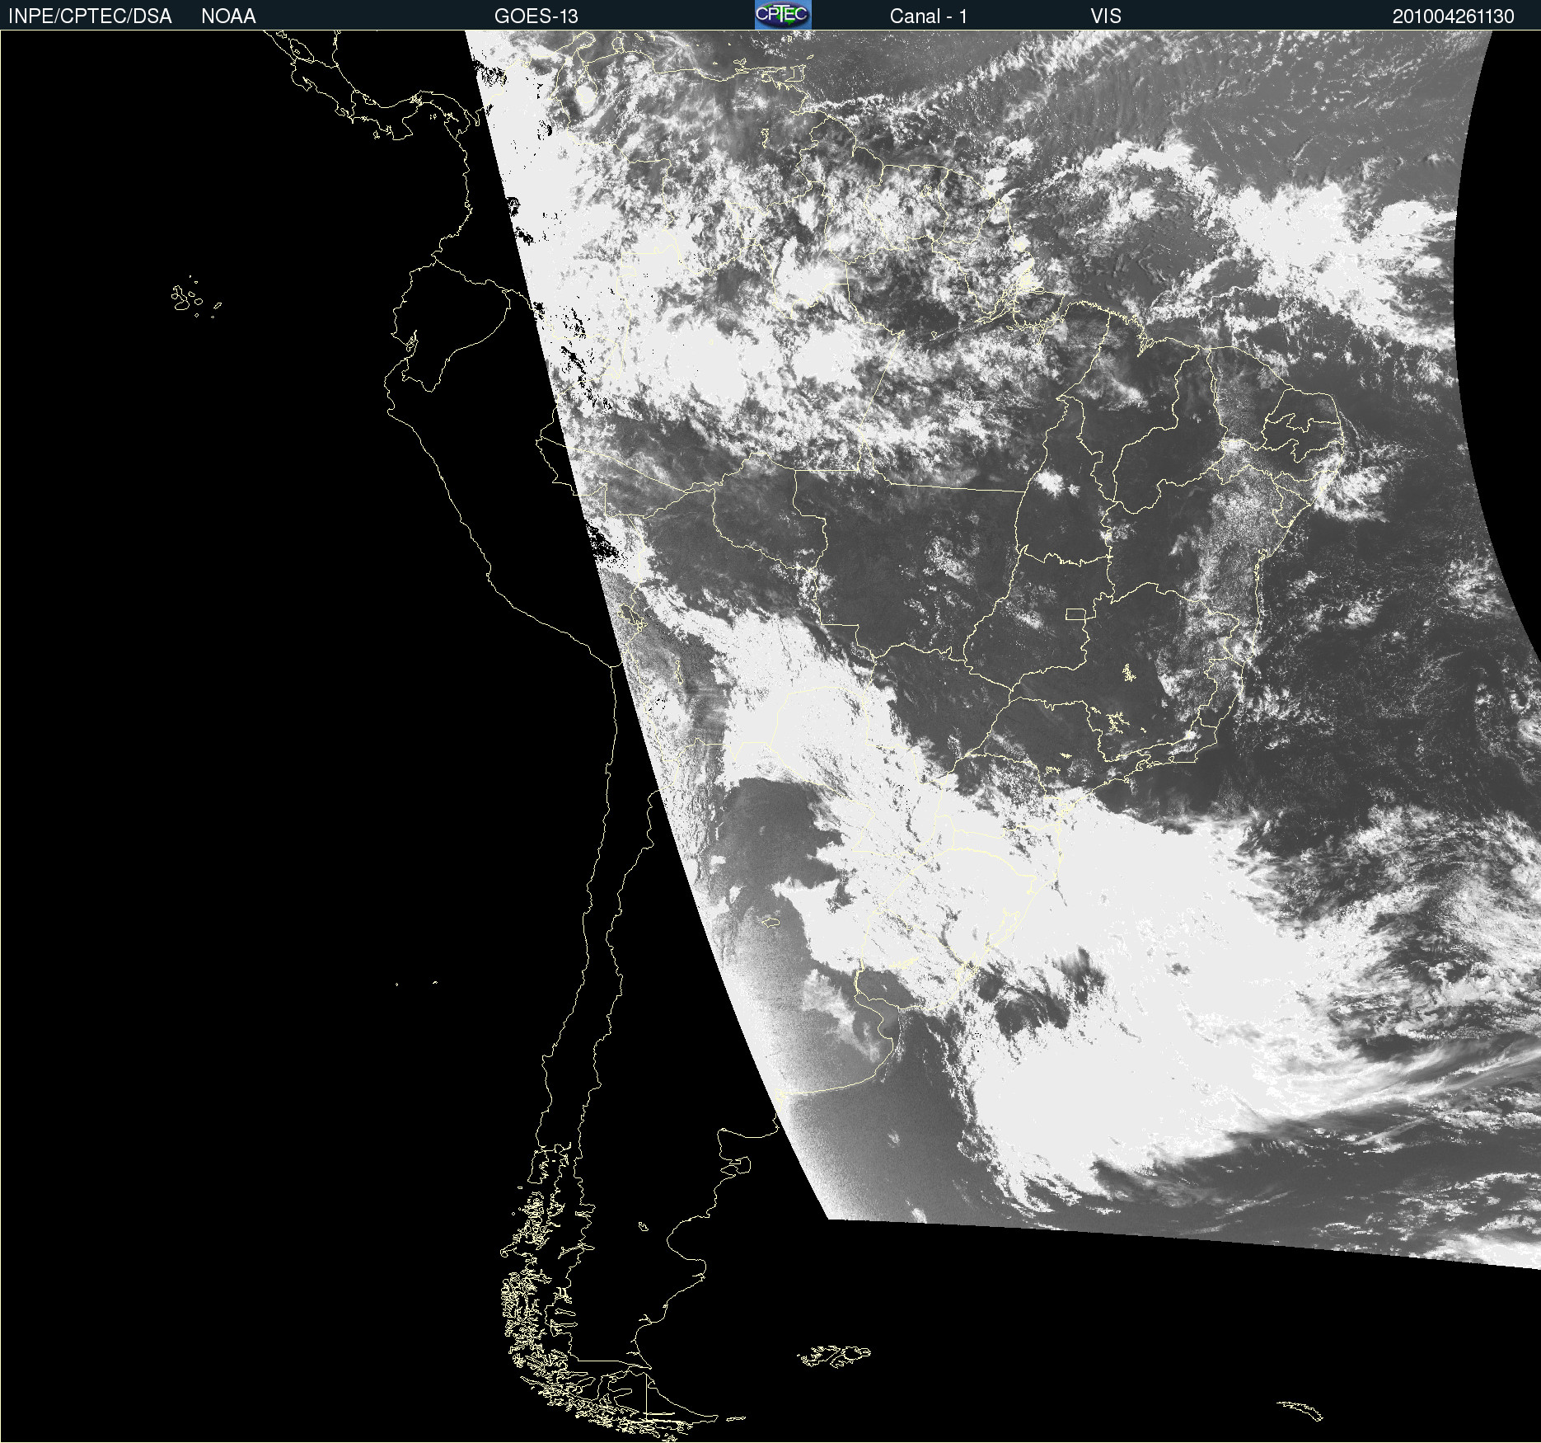Image resolution: width=1541 pixels, height=1443 pixels.
Task: Select the INPE/CPTEC/DSA header text
Action: pos(90,16)
